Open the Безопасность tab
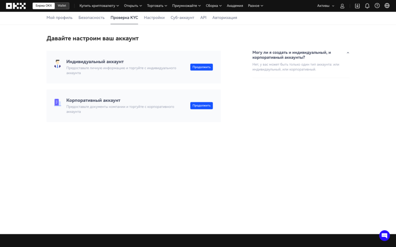Image resolution: width=396 pixels, height=247 pixels. click(91, 18)
